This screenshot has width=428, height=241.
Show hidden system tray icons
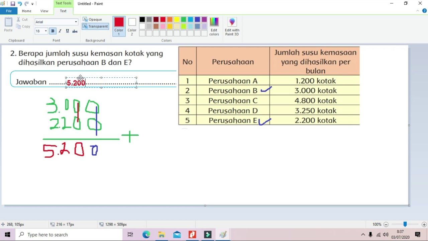pos(363,235)
